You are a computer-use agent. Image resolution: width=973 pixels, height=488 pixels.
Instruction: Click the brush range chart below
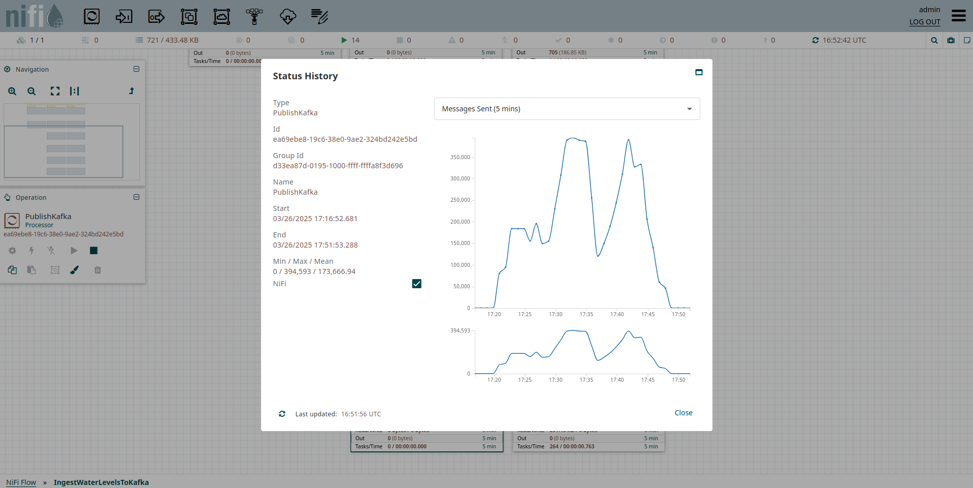click(x=582, y=352)
